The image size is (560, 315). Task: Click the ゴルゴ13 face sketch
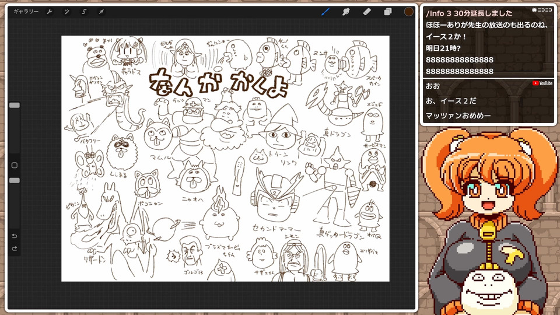coord(190,251)
